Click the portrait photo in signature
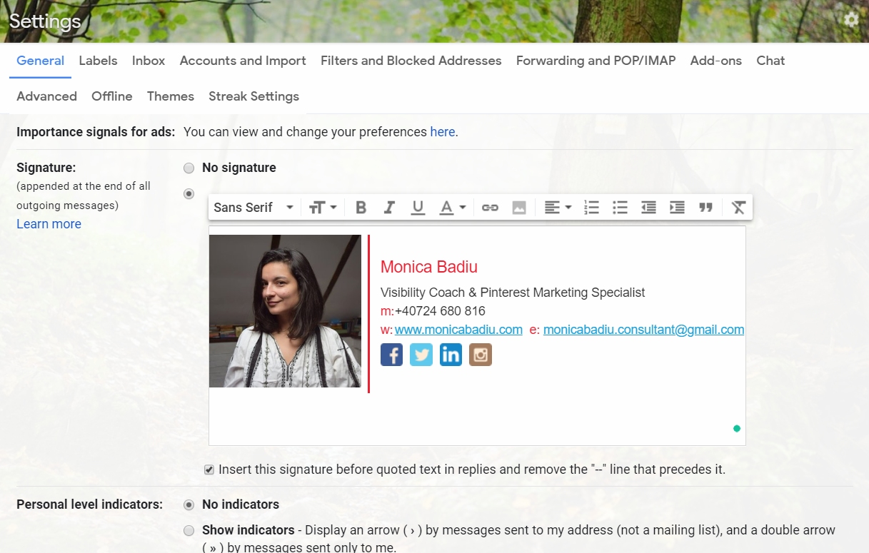 285,311
